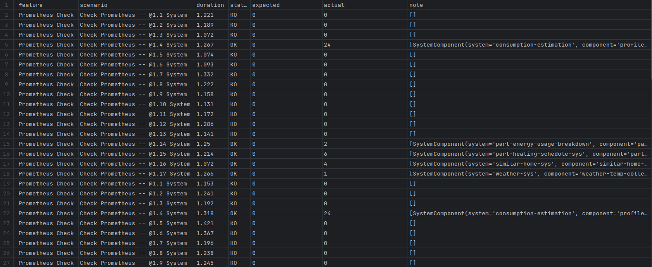Viewport: 652px width, 267px height.
Task: Select the 1.196 duration cell
Action: [x=205, y=243]
